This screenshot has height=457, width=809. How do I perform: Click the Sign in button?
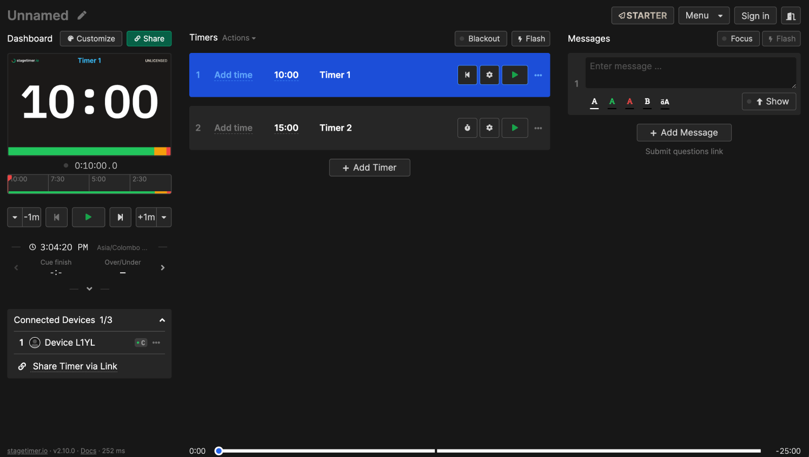[x=755, y=16]
